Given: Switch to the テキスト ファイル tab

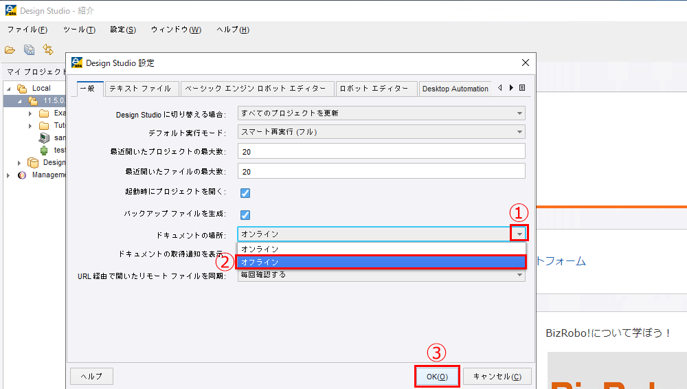Looking at the screenshot, I should click(x=142, y=89).
